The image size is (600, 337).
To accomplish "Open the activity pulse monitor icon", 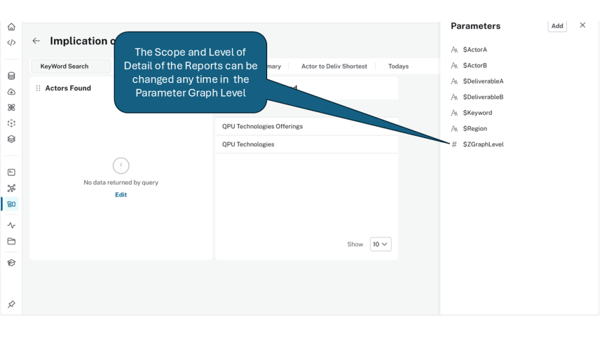I will [11, 225].
